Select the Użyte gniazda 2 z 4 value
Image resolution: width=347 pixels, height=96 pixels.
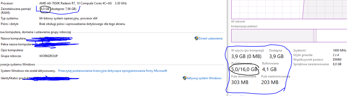click(x=336, y=55)
